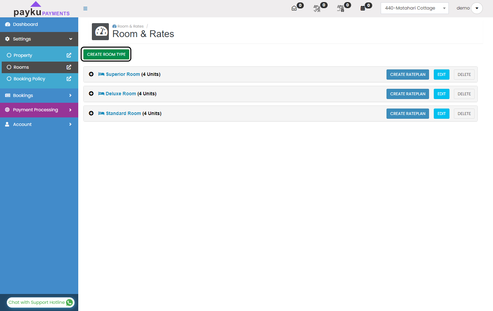Create rateplan for Standard Room
Image resolution: width=493 pixels, height=311 pixels.
(x=408, y=114)
